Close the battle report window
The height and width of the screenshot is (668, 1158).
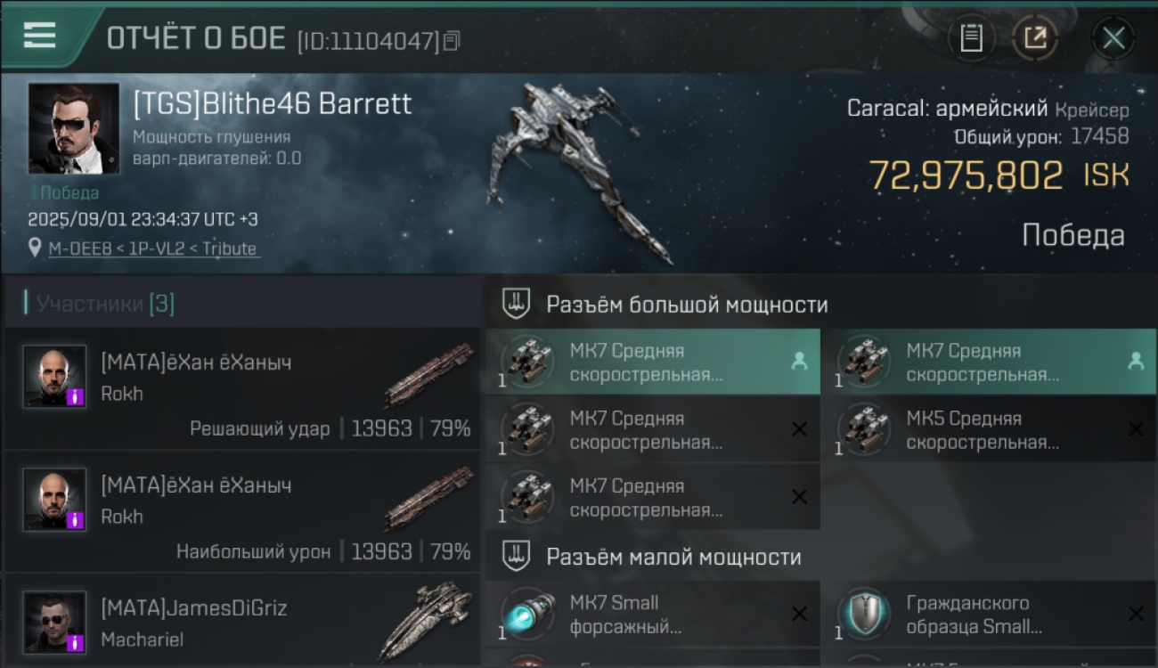[1113, 38]
